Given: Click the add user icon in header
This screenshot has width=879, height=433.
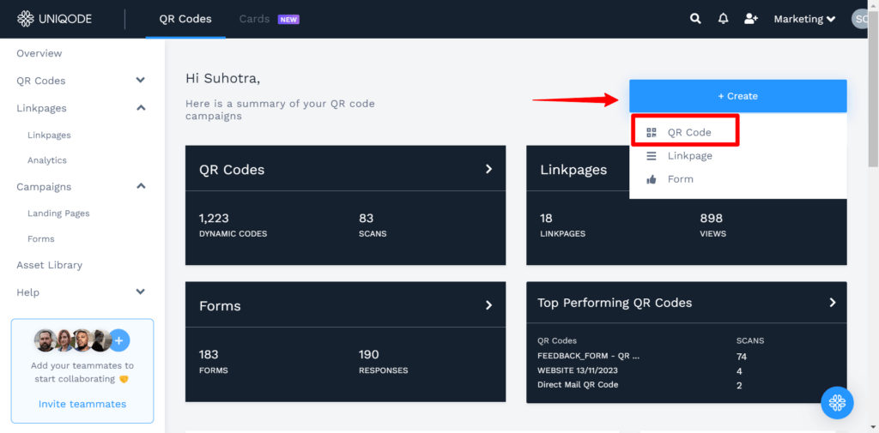Looking at the screenshot, I should pos(751,19).
